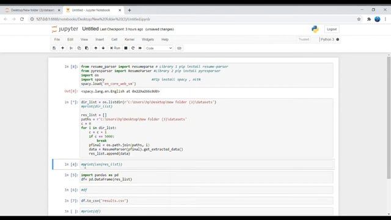Screen dimensions: 391x220
Task: Insert cell below with the plus icon
Action: [62, 48]
